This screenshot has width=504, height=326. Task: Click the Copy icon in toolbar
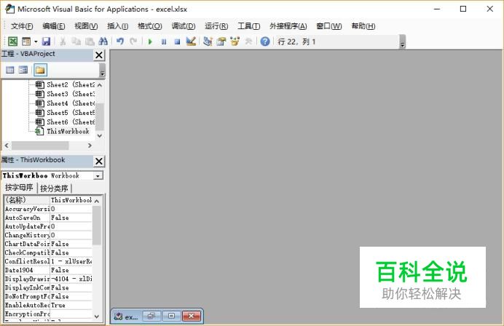(x=76, y=41)
